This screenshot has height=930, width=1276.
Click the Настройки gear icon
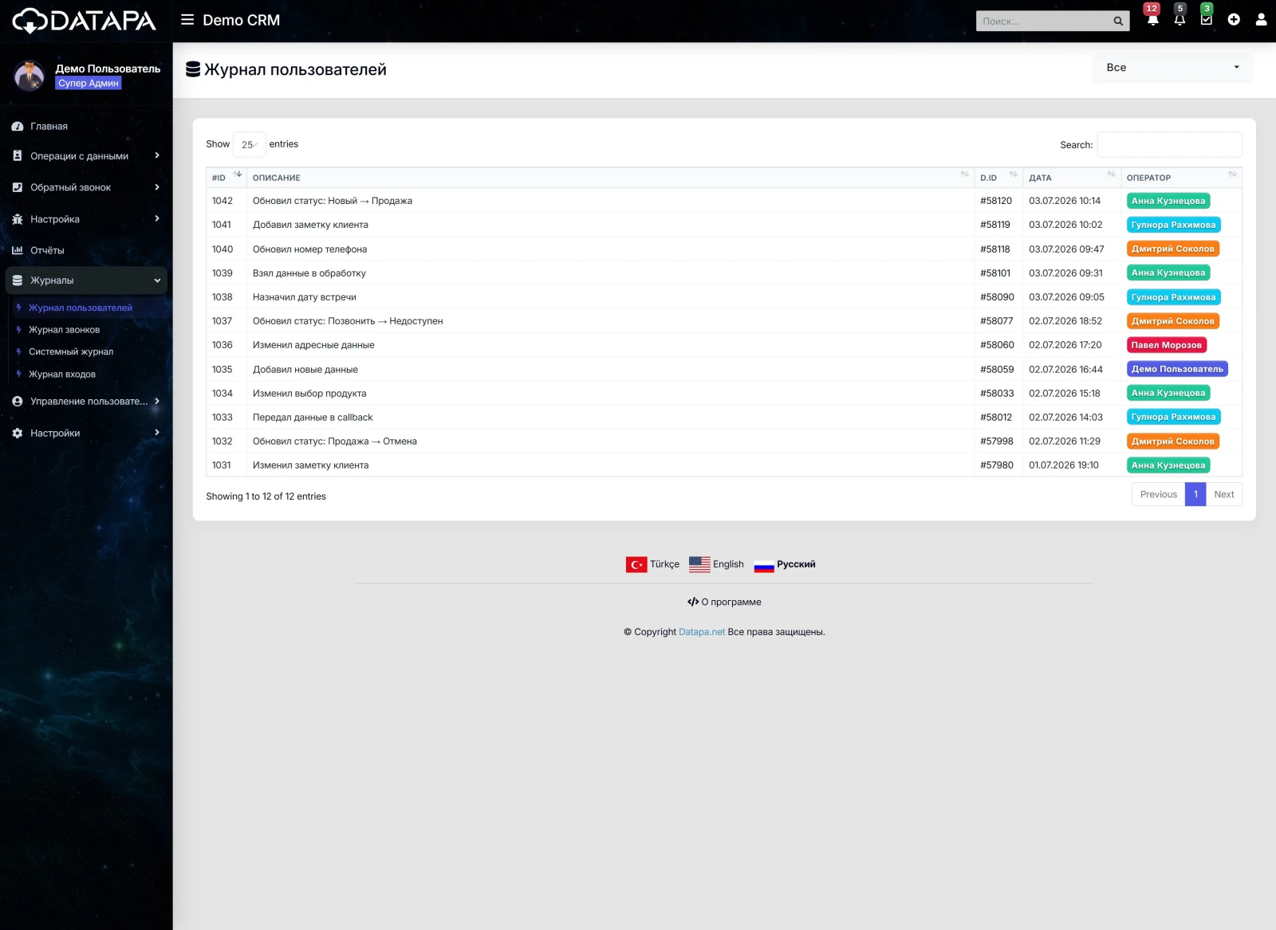point(18,434)
